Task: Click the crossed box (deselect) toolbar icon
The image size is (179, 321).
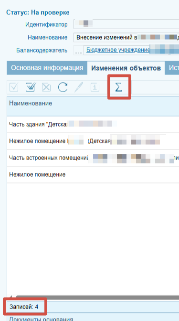Action: point(46,87)
